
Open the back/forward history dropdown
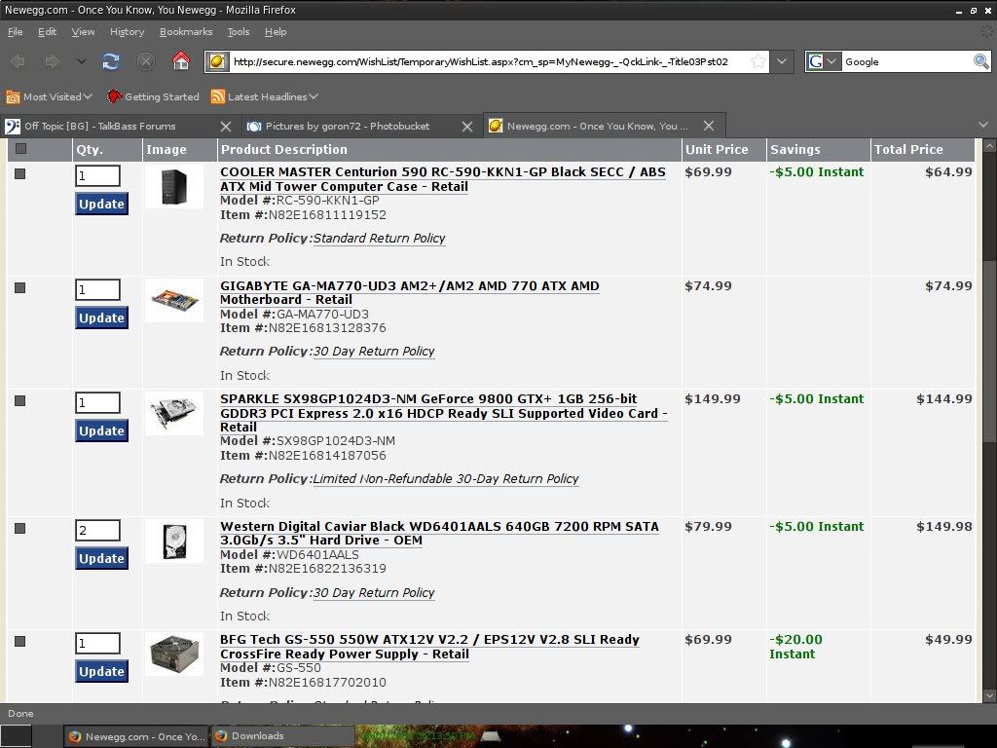pos(82,61)
